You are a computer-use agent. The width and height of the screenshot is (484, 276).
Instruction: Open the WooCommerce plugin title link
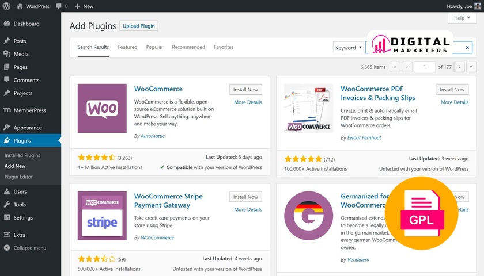click(x=158, y=89)
